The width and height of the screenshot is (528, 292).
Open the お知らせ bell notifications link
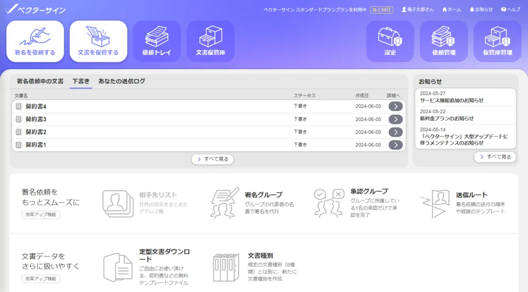pyautogui.click(x=481, y=9)
